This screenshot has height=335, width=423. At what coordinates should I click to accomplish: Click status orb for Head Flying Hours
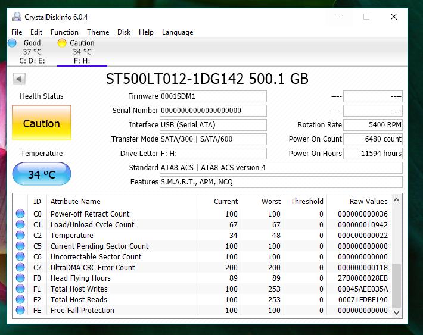[x=20, y=278]
